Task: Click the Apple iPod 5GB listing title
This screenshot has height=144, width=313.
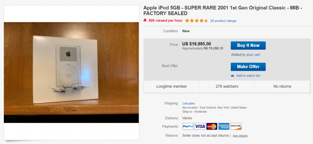Action: point(223,11)
